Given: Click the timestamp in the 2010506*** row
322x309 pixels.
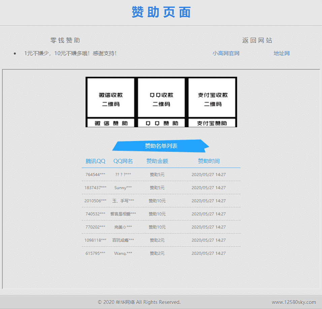Looking at the screenshot, I should 208,201.
